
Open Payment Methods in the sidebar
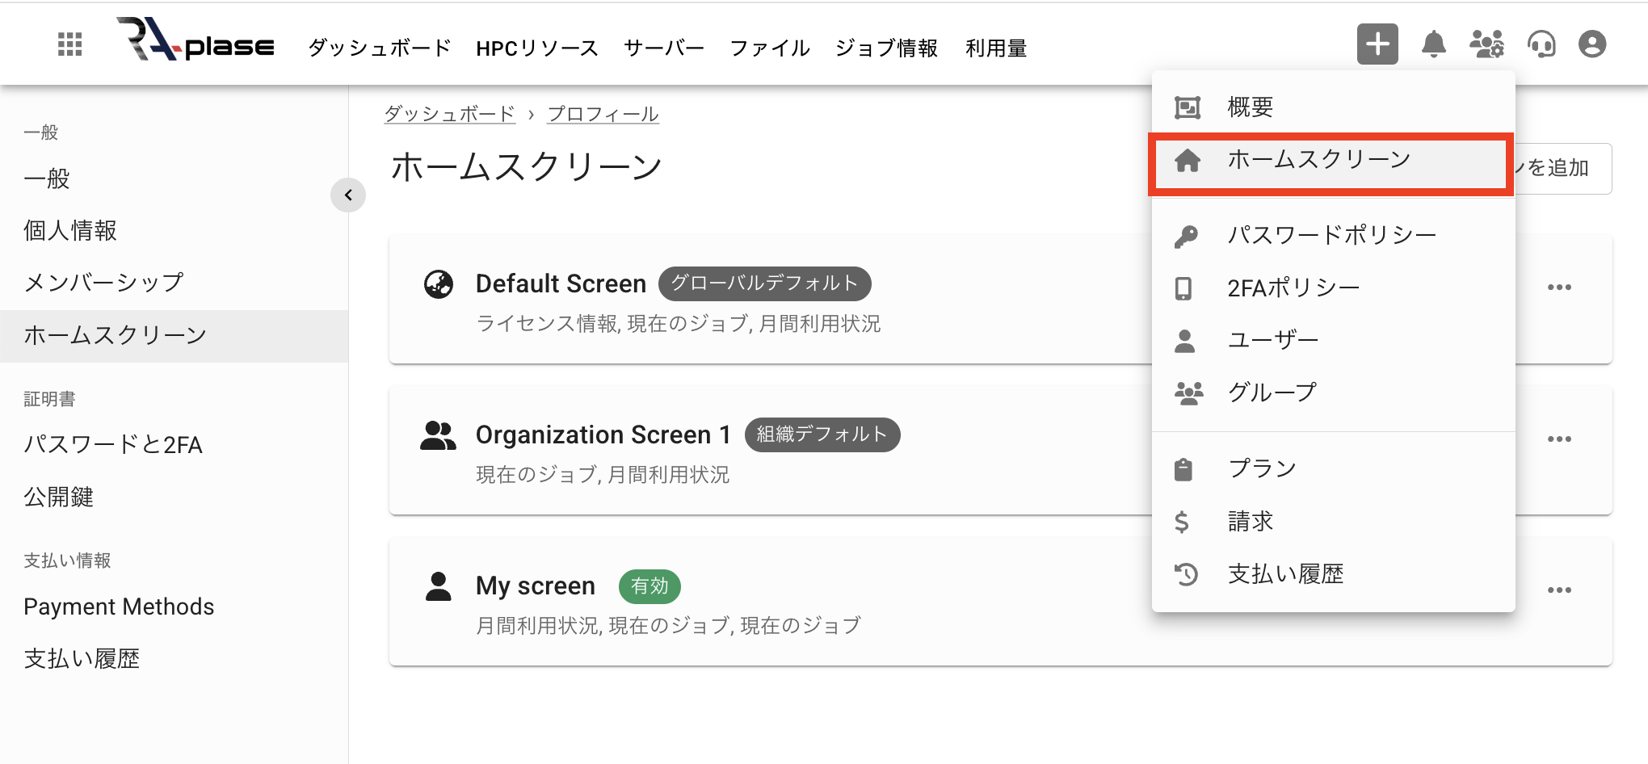(x=119, y=606)
